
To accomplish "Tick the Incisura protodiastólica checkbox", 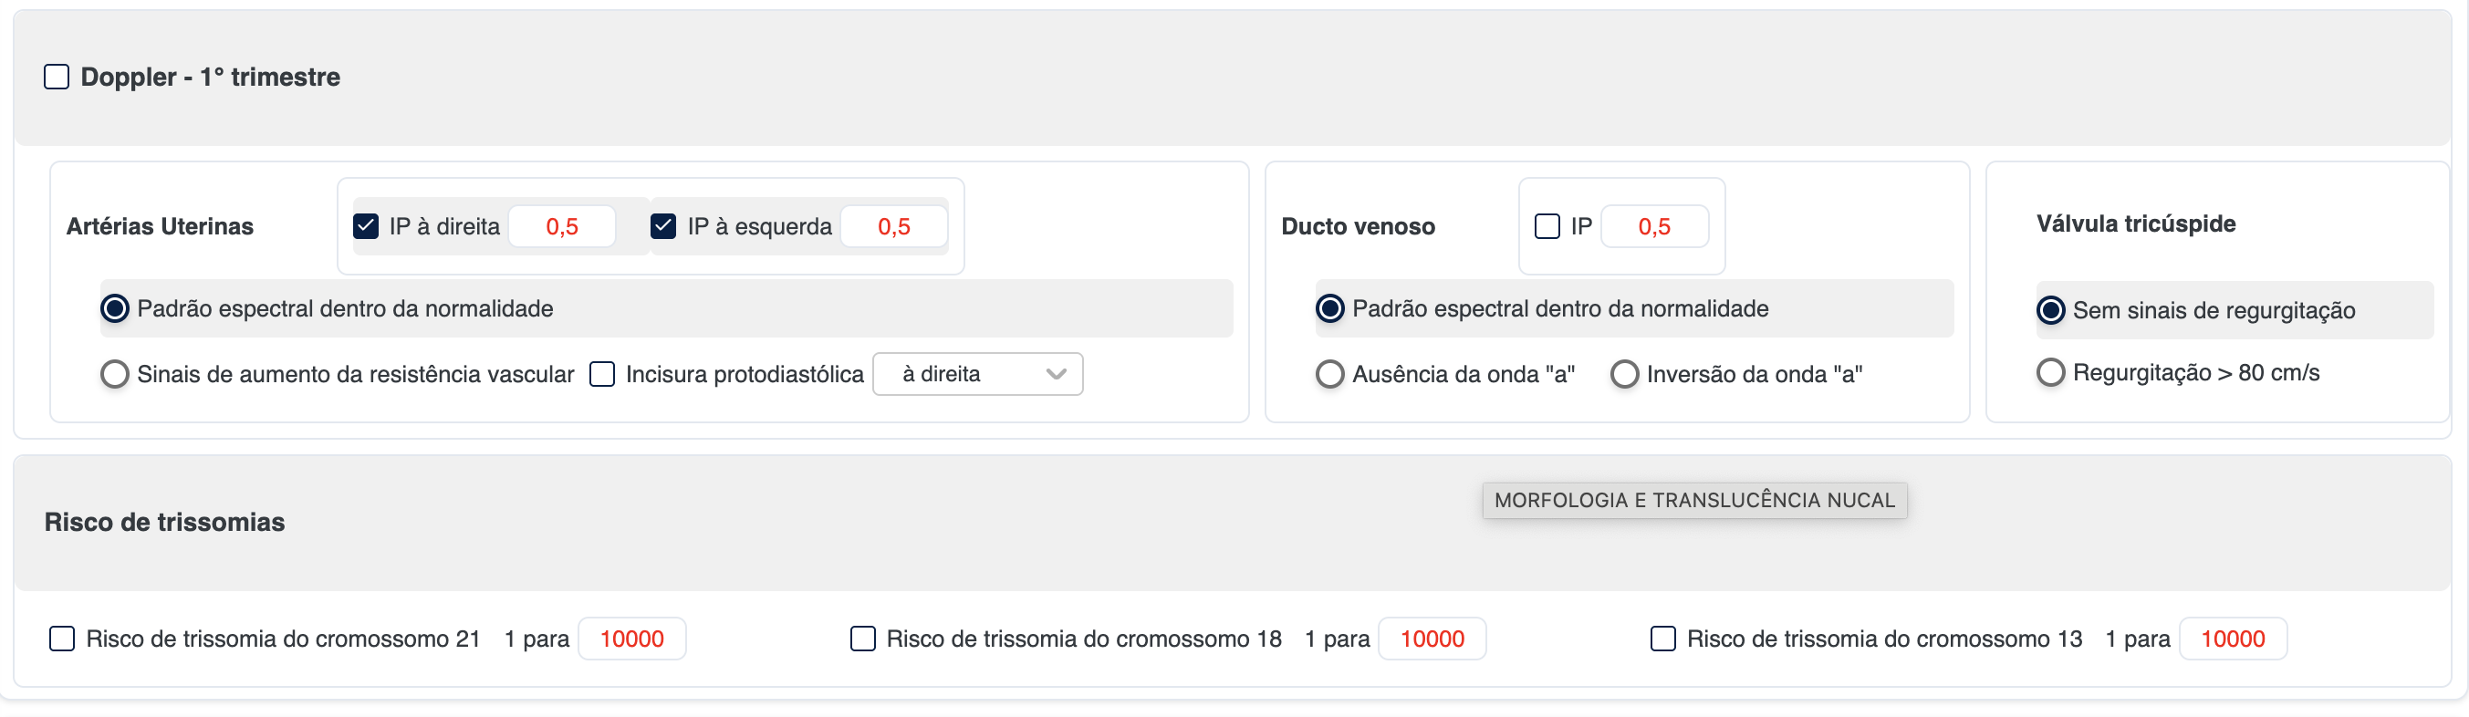I will pos(602,374).
